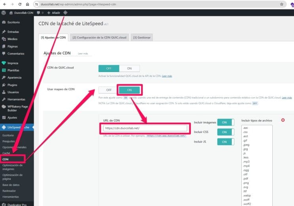294x206 pixels.
Task: Open Rastreador submenu item
Action: (9, 191)
